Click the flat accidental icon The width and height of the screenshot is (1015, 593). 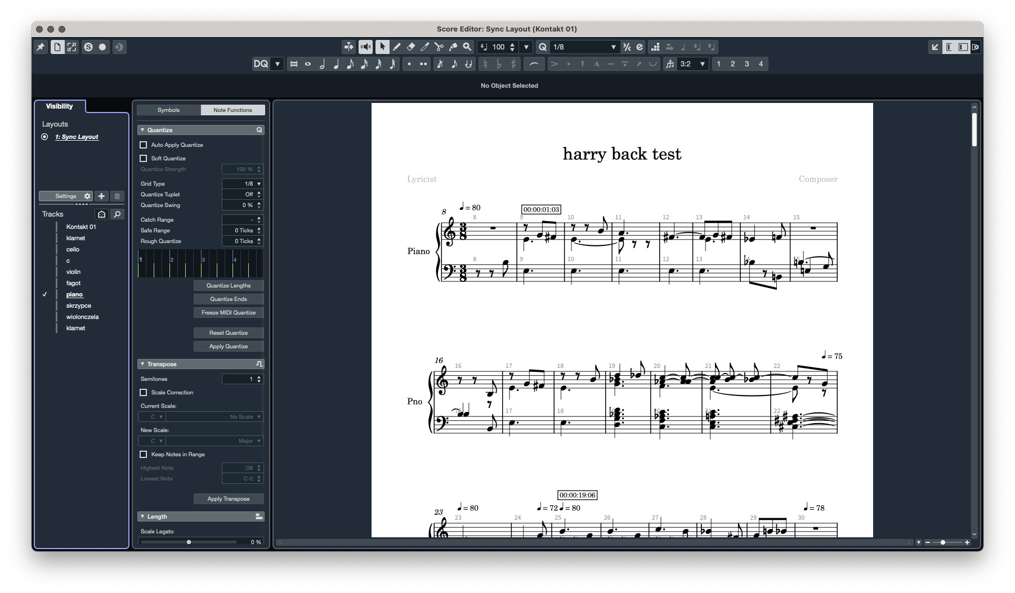pyautogui.click(x=499, y=64)
